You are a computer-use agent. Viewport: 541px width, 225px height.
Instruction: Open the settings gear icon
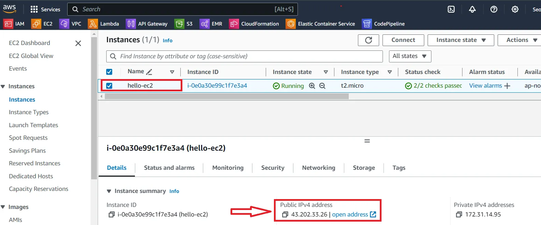coord(515,9)
